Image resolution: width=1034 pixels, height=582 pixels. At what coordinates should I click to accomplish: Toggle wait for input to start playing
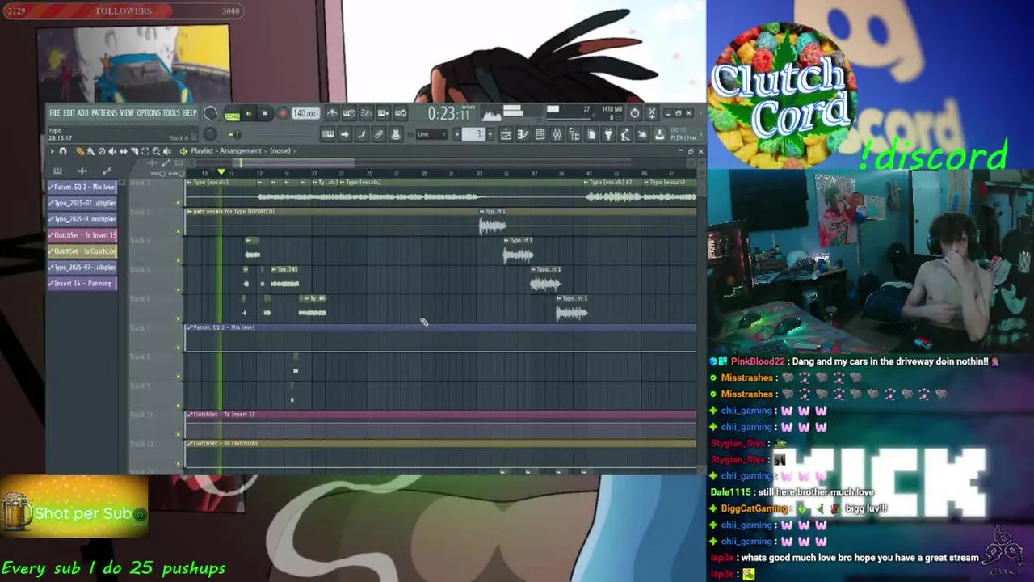click(x=349, y=113)
